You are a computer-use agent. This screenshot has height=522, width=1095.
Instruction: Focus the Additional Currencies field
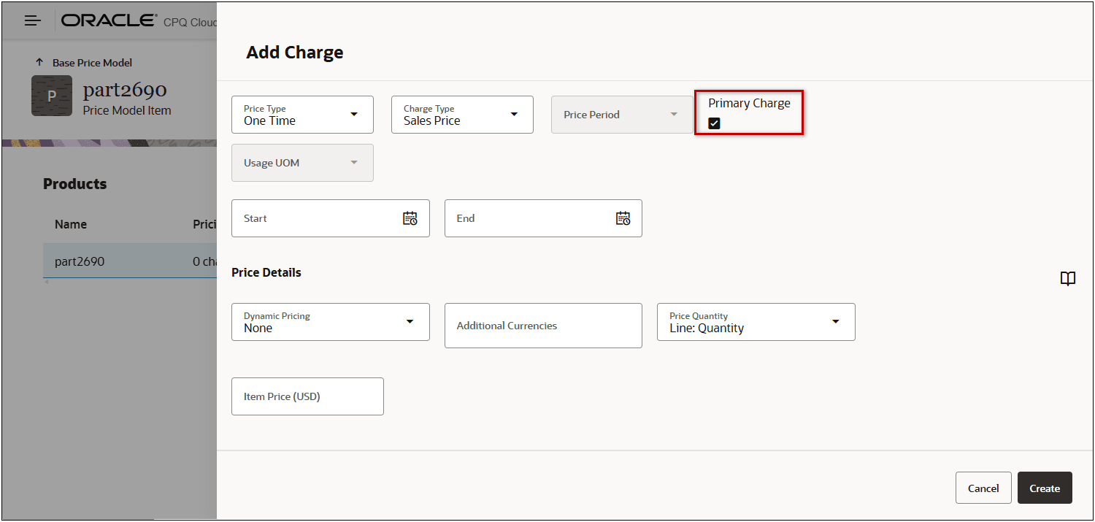pyautogui.click(x=543, y=326)
